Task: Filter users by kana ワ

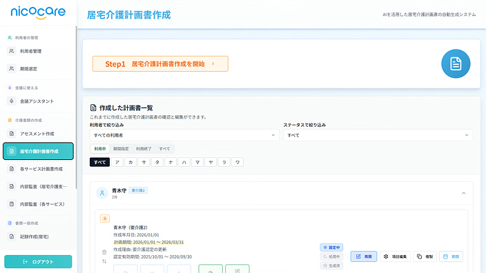Action: [237, 162]
